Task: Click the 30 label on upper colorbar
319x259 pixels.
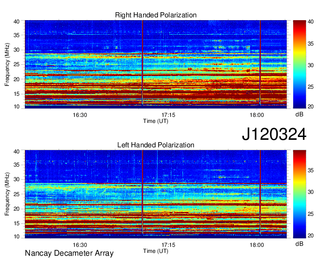Action: pyautogui.click(x=311, y=65)
